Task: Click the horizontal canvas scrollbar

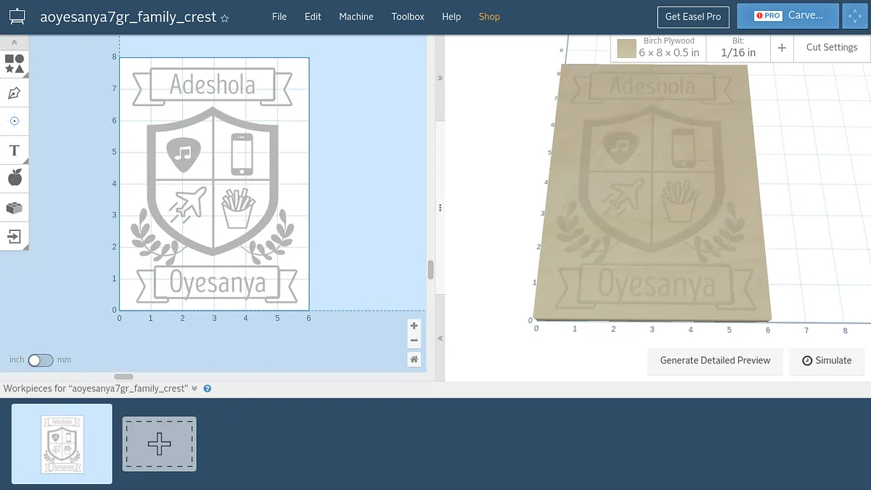Action: (124, 377)
